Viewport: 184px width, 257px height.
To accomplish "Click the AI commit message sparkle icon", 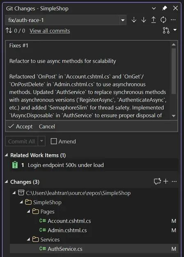I will 157,182.
